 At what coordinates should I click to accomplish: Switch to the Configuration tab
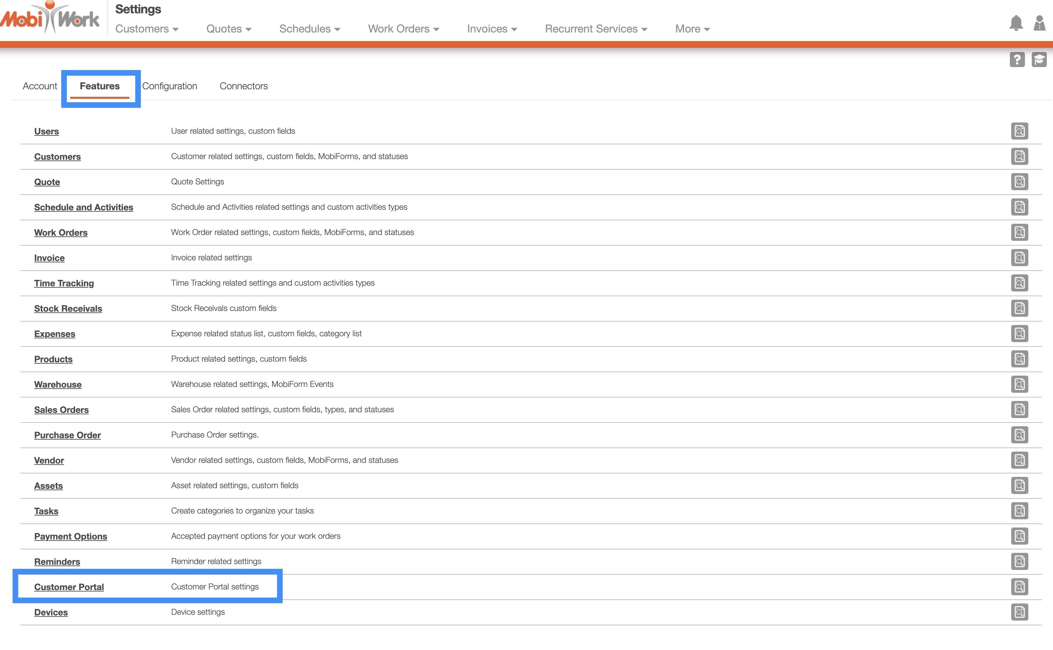pyautogui.click(x=170, y=86)
